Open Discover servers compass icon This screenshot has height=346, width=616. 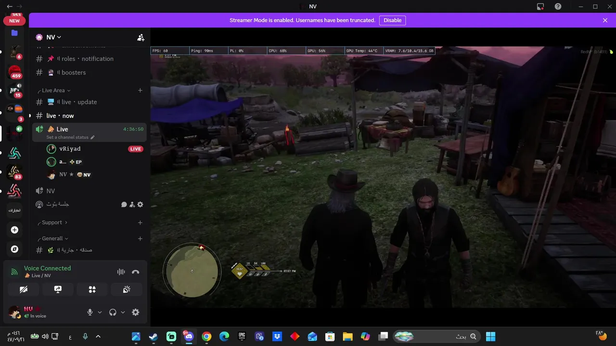(x=14, y=249)
